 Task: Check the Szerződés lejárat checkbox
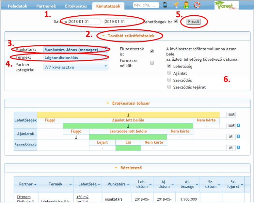click(x=169, y=87)
